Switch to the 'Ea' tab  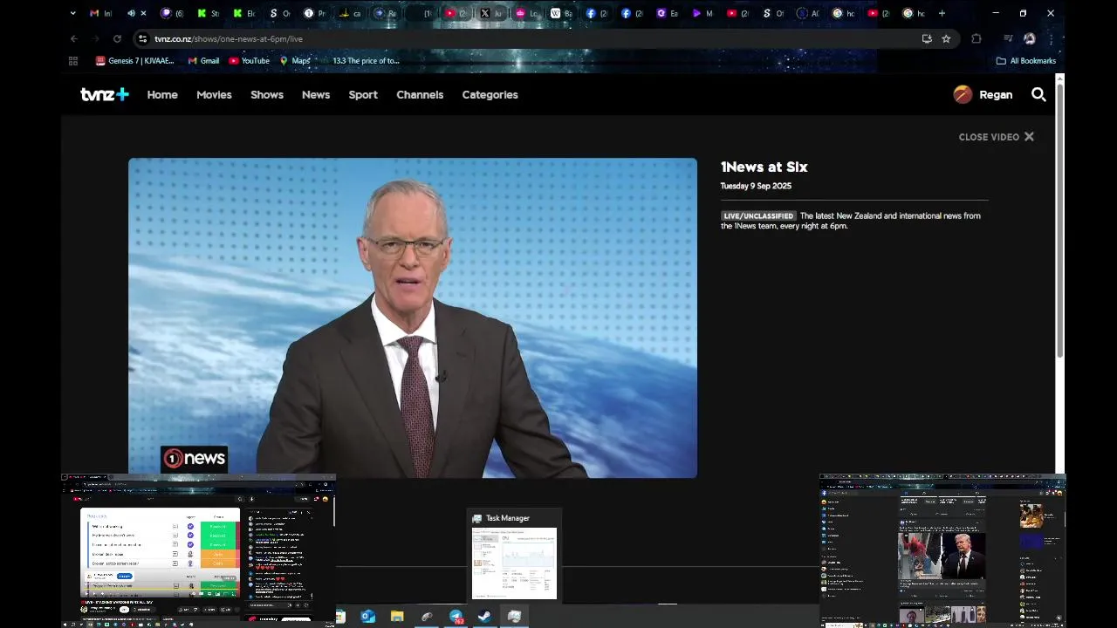point(668,13)
